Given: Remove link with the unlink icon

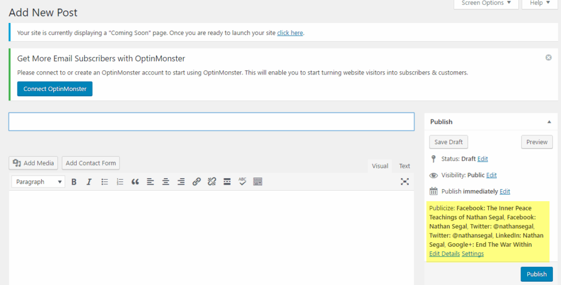Looking at the screenshot, I should pyautogui.click(x=212, y=182).
